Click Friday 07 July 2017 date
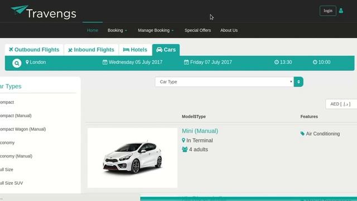The height and width of the screenshot is (201, 357). (211, 62)
